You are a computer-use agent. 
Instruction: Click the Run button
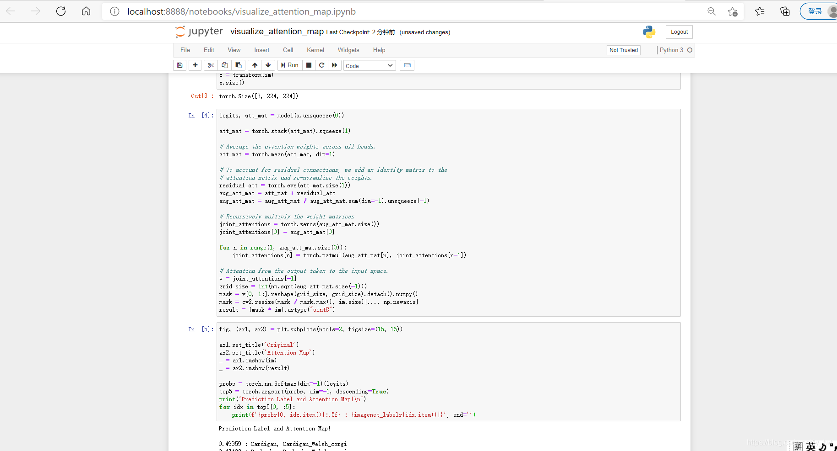coord(290,65)
